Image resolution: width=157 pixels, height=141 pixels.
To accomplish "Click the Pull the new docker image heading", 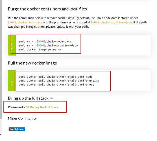I will point(32,63).
